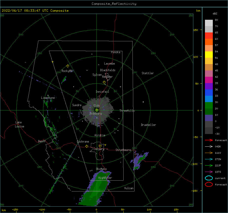Click the HighRiver city label
This screenshot has width=228, height=213.
pyautogui.click(x=105, y=178)
